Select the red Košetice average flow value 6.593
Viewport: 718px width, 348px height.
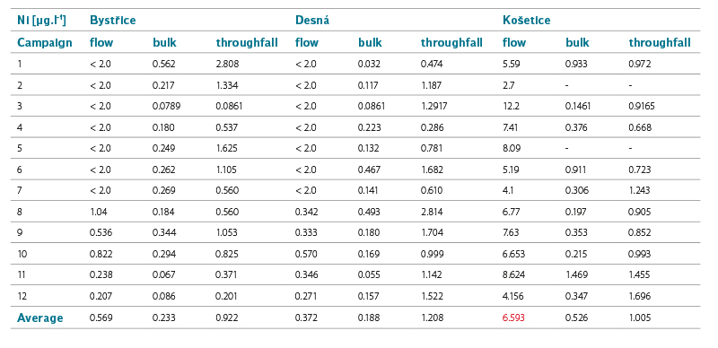tap(513, 318)
